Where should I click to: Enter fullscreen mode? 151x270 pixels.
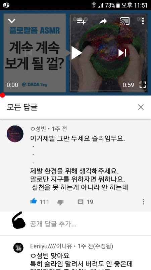(x=142, y=85)
